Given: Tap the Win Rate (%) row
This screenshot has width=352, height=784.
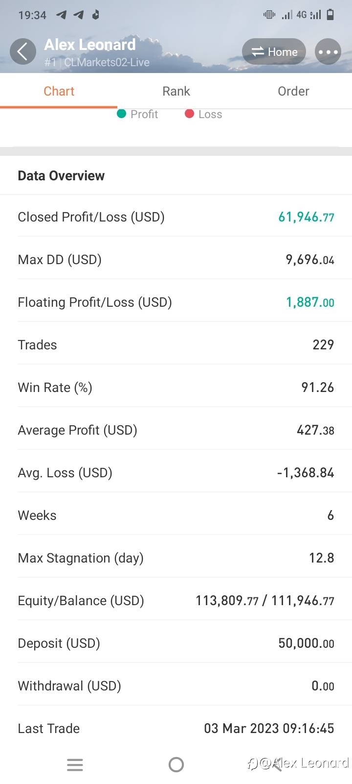Looking at the screenshot, I should 176,388.
